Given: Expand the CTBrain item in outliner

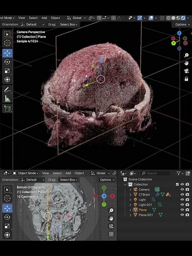Looking at the screenshot, I should pos(130,194).
